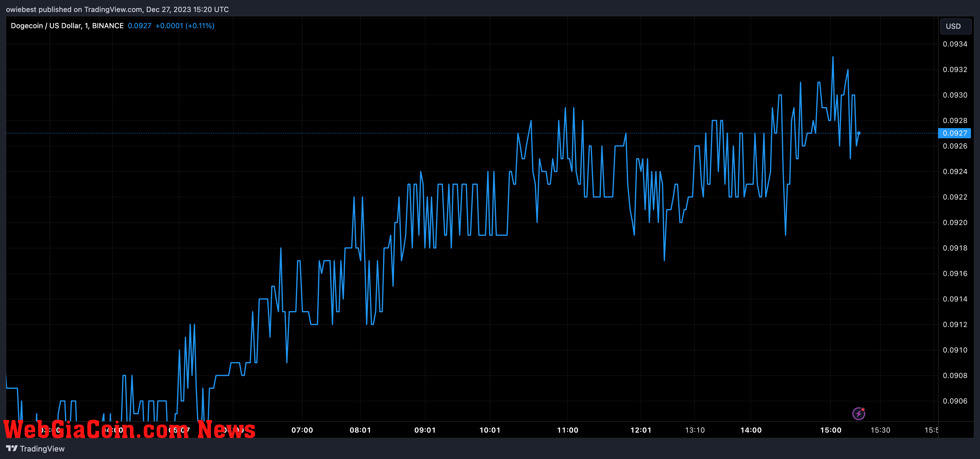Click the TradingView logo at bottom left

(35, 449)
